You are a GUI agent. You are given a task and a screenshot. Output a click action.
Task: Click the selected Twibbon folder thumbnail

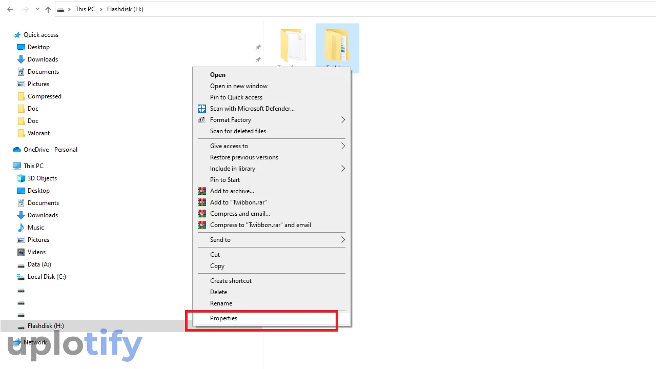(337, 46)
